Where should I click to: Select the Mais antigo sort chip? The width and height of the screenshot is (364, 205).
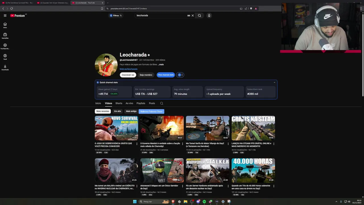pos(131,111)
